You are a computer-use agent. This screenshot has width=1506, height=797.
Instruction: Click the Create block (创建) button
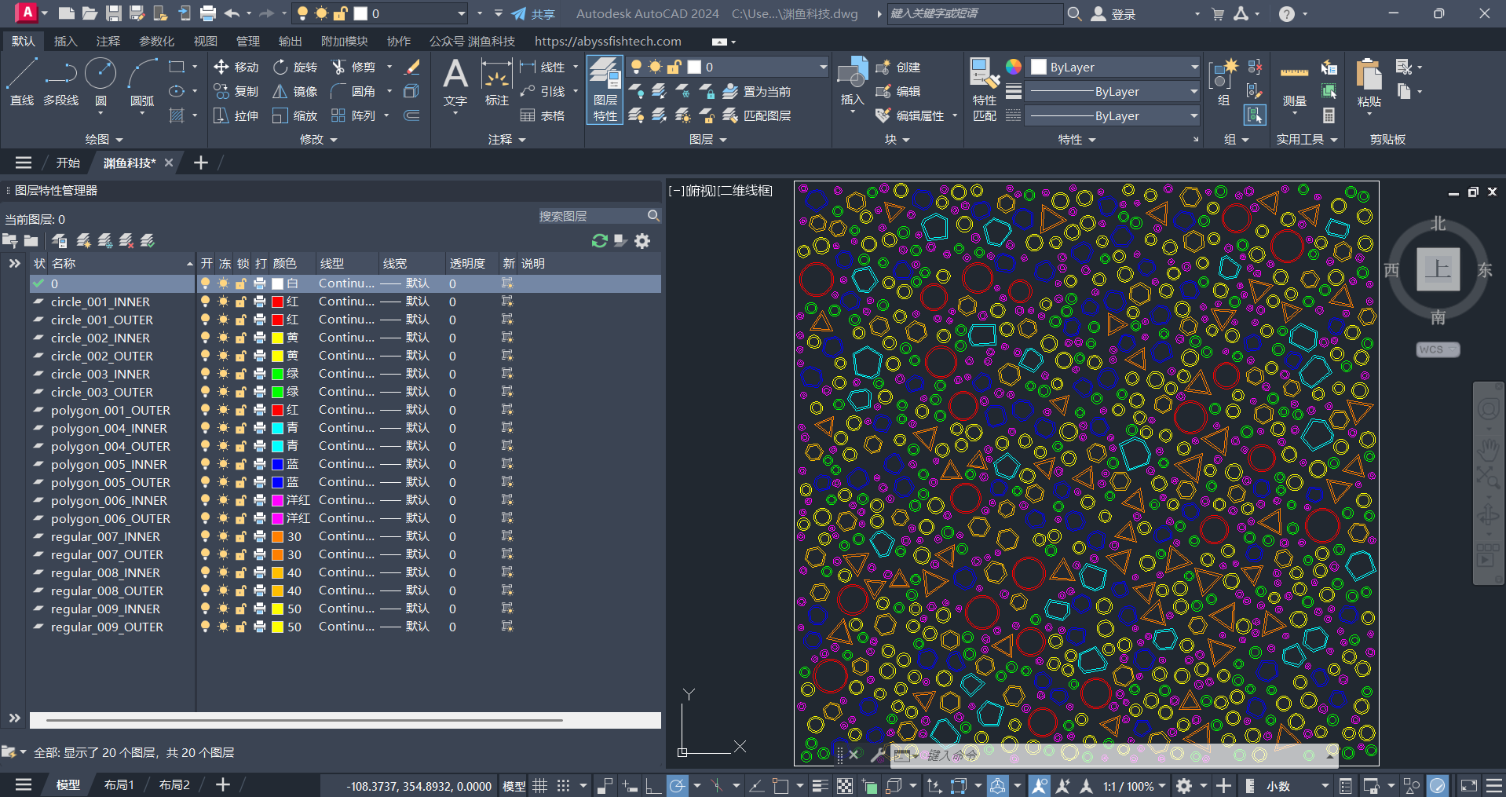(897, 68)
